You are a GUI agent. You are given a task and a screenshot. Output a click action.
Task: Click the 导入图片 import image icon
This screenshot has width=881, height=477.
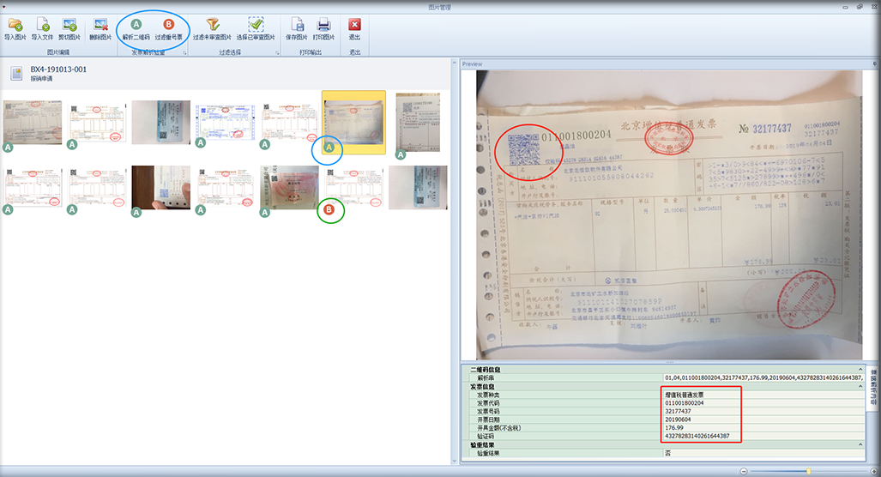tap(15, 25)
